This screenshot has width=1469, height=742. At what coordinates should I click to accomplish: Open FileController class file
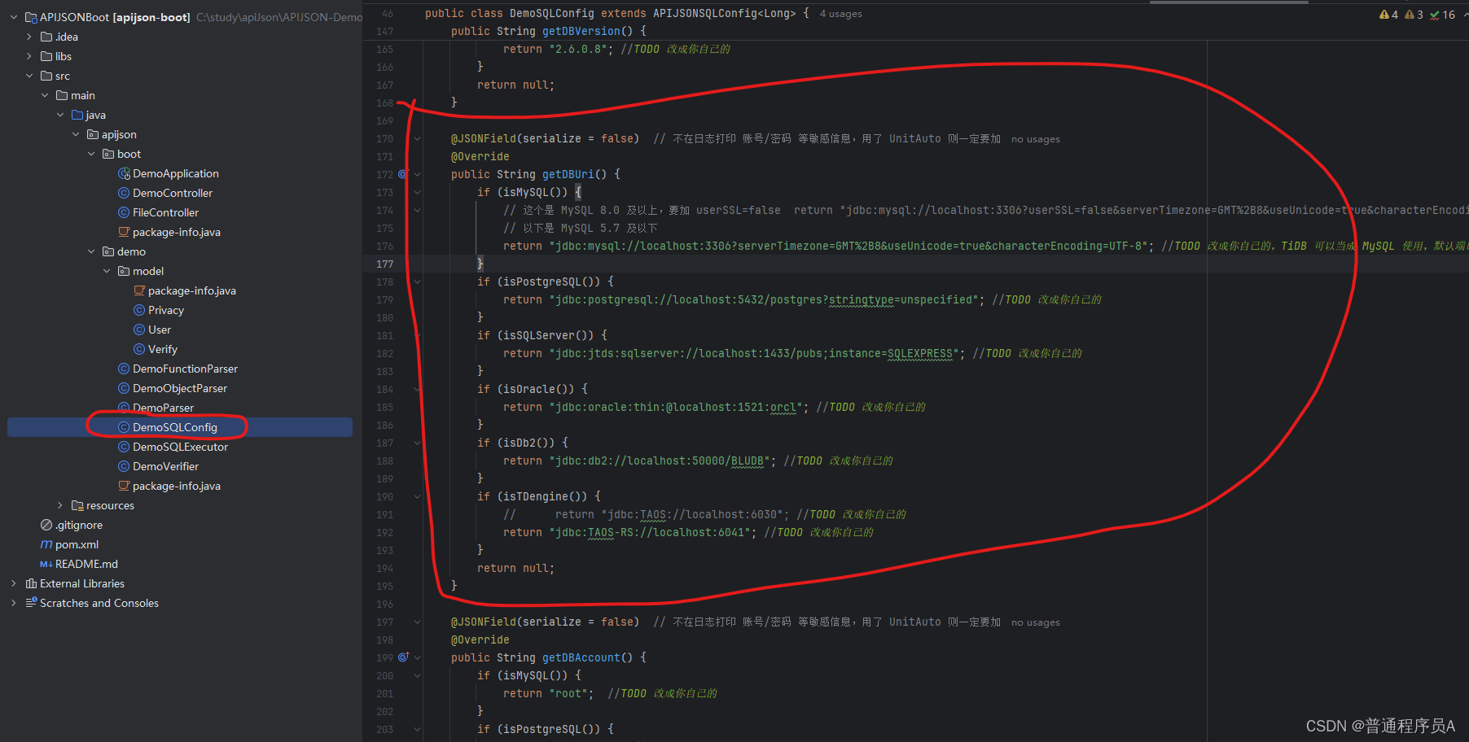coord(166,212)
